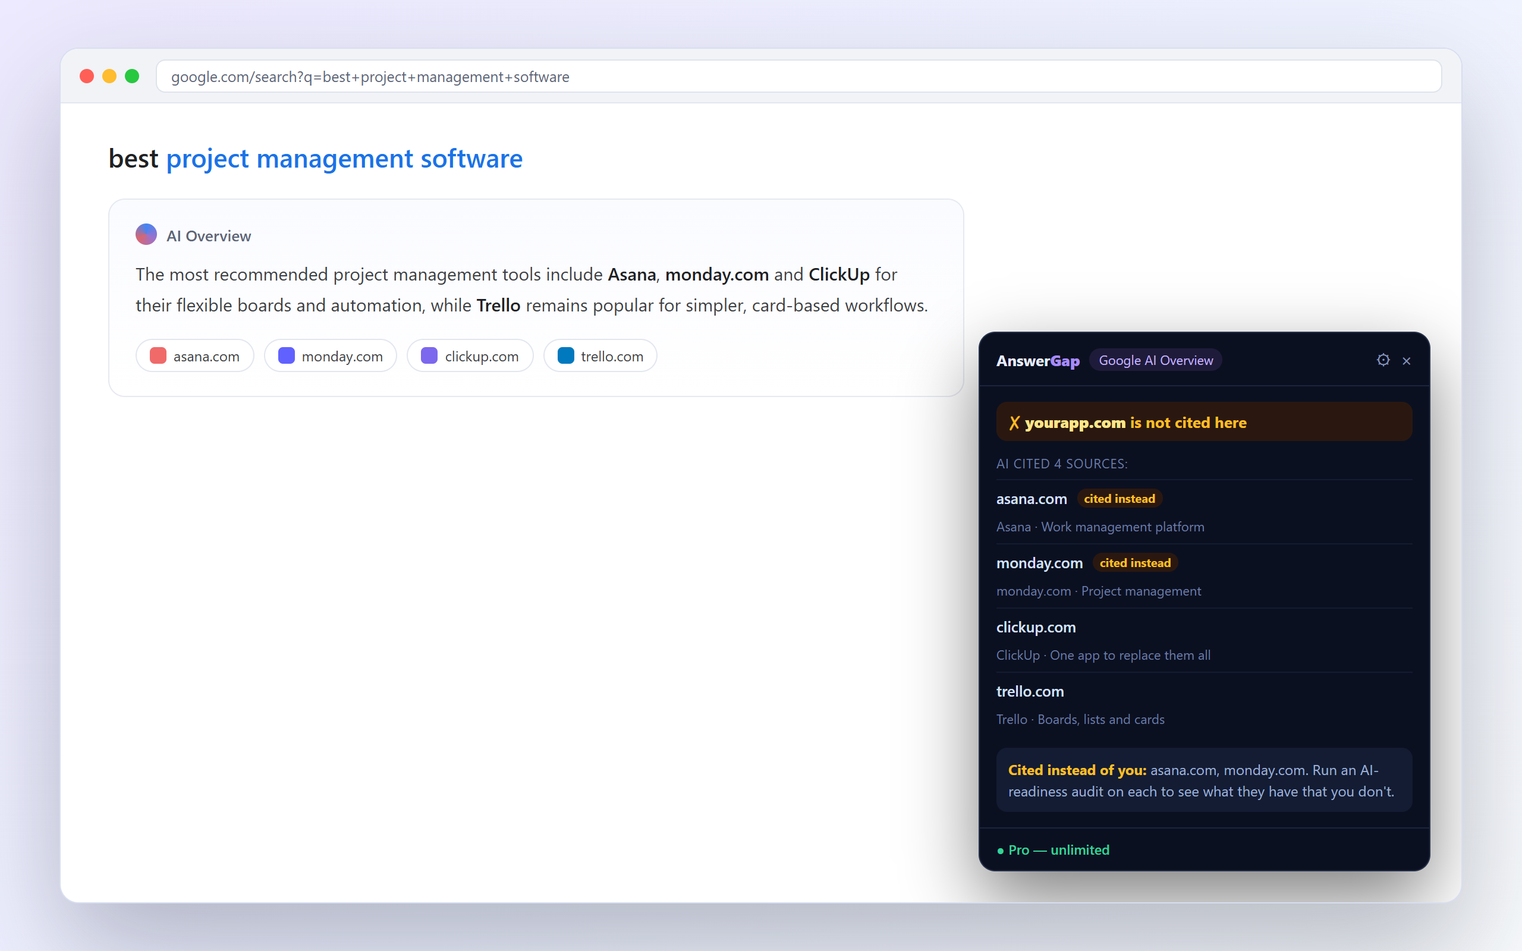The width and height of the screenshot is (1522, 951).
Task: Click 'Pro — unlimited' plan status
Action: [x=1058, y=851]
